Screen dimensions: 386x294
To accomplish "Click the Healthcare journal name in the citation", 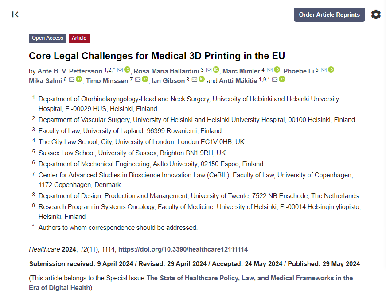I will click(43, 249).
